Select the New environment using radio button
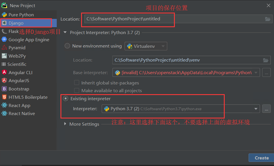This screenshot has height=166, width=274. click(67, 46)
